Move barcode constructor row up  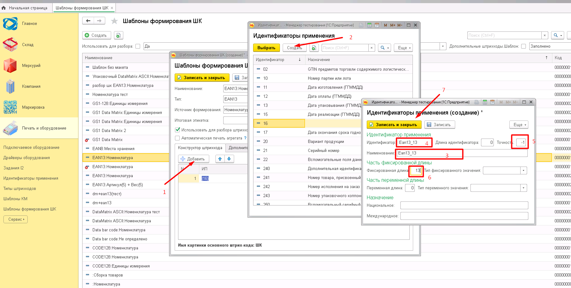(x=220, y=159)
